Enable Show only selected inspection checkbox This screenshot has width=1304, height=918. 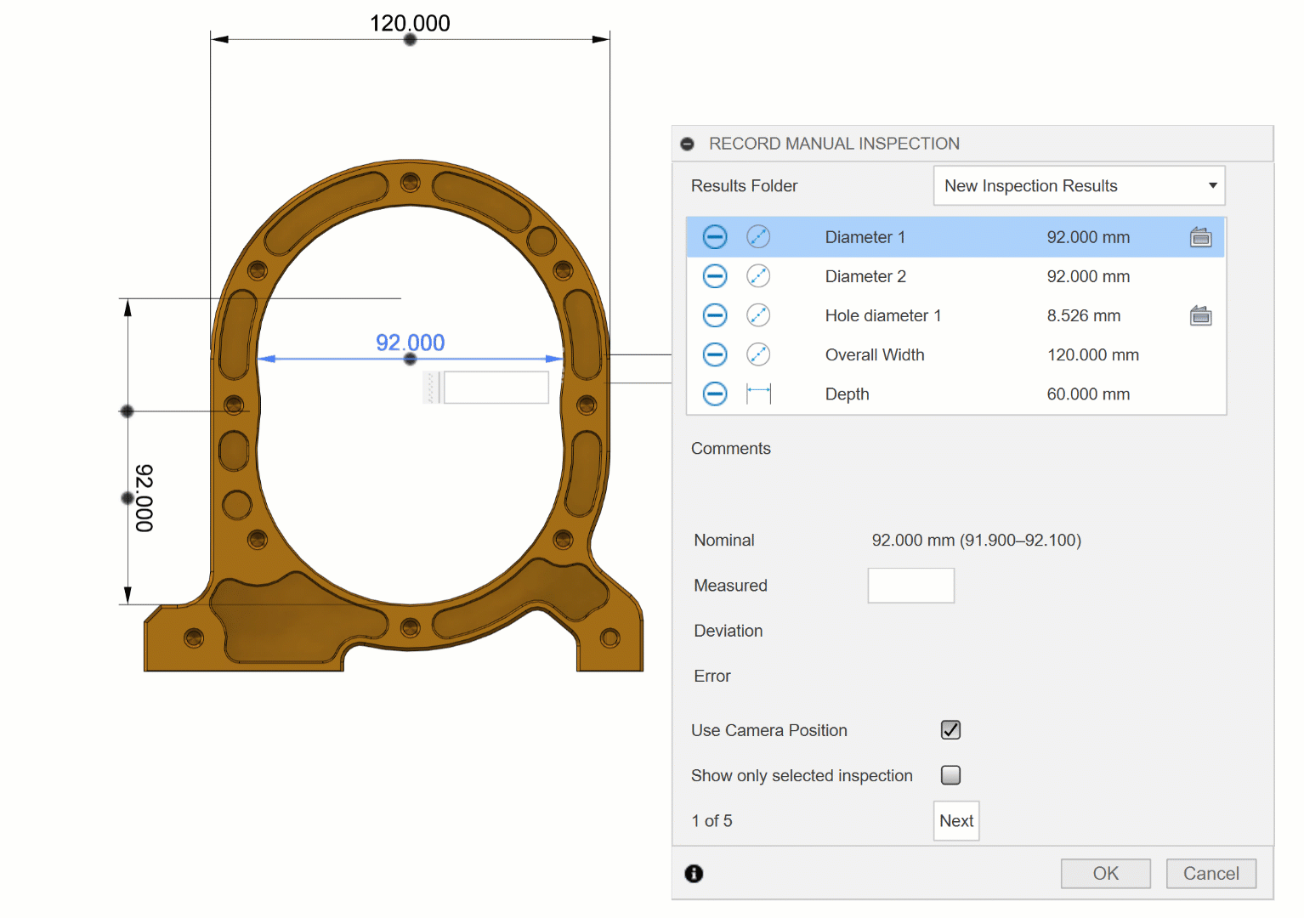point(950,775)
